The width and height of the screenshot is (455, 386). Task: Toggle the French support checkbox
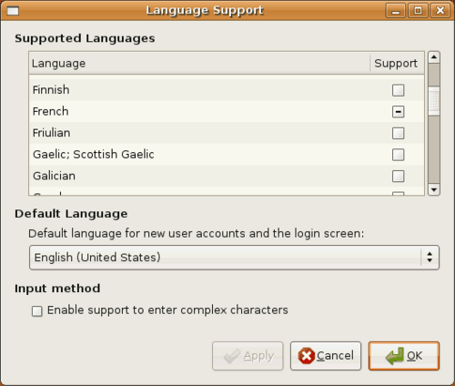click(398, 112)
